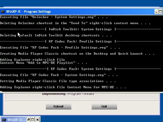Click the 'XP Codec Pack: System Settings' header
Image resolution: width=163 pixels, height=122 pixels.
tap(80, 69)
